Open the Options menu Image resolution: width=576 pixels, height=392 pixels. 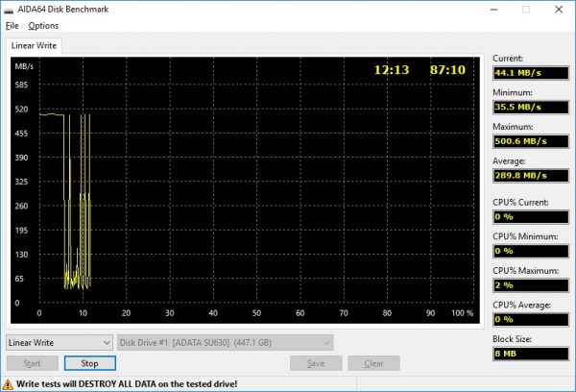tap(43, 26)
